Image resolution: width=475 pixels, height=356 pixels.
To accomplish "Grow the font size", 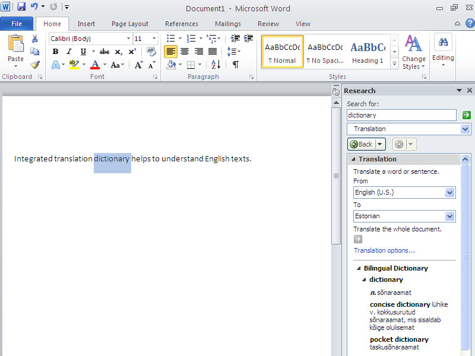I will [138, 65].
